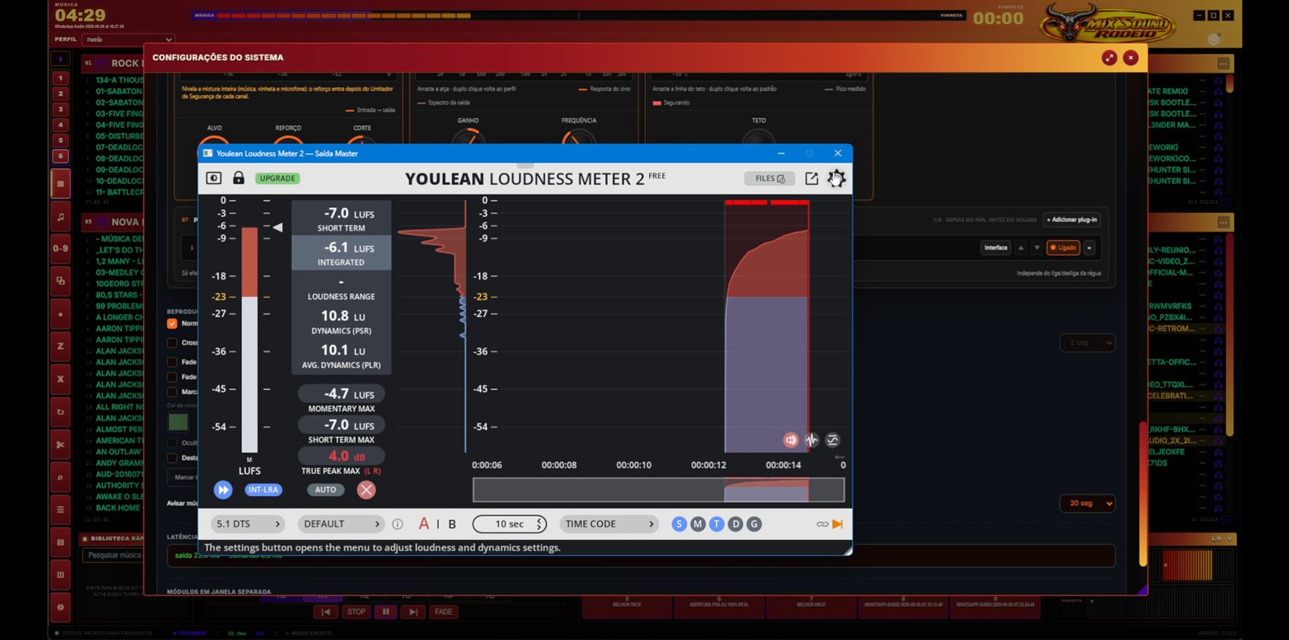Image resolution: width=1289 pixels, height=640 pixels.
Task: Close the Configurações do Sistema dialog
Action: (x=1131, y=58)
